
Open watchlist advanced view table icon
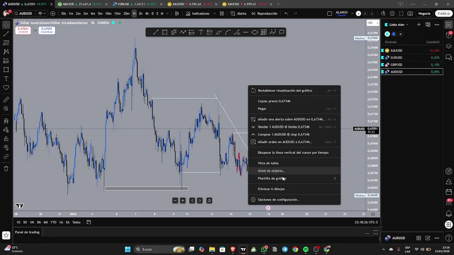tap(428, 24)
